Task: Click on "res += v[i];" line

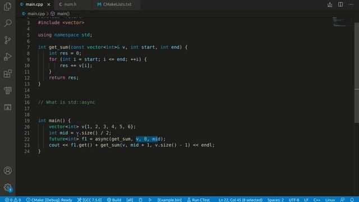Action: (76, 66)
